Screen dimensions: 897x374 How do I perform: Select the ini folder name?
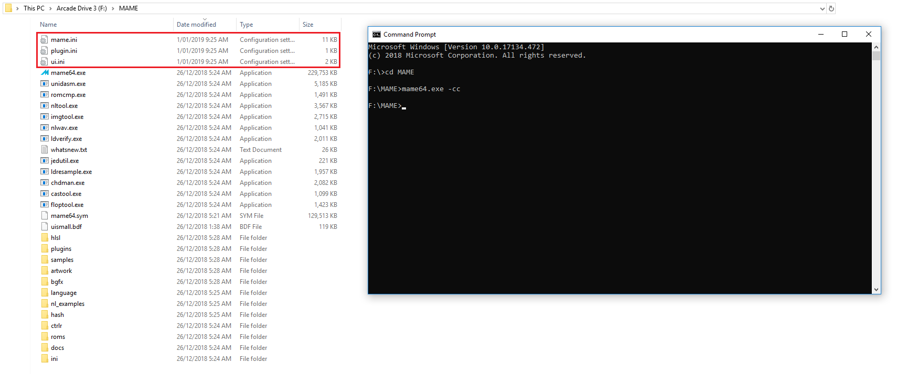54,359
